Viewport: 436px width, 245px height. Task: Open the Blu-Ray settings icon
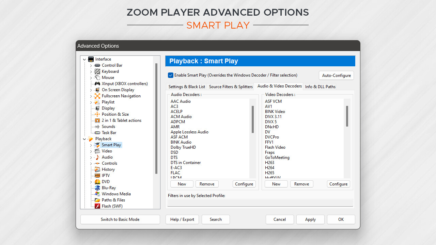click(97, 187)
